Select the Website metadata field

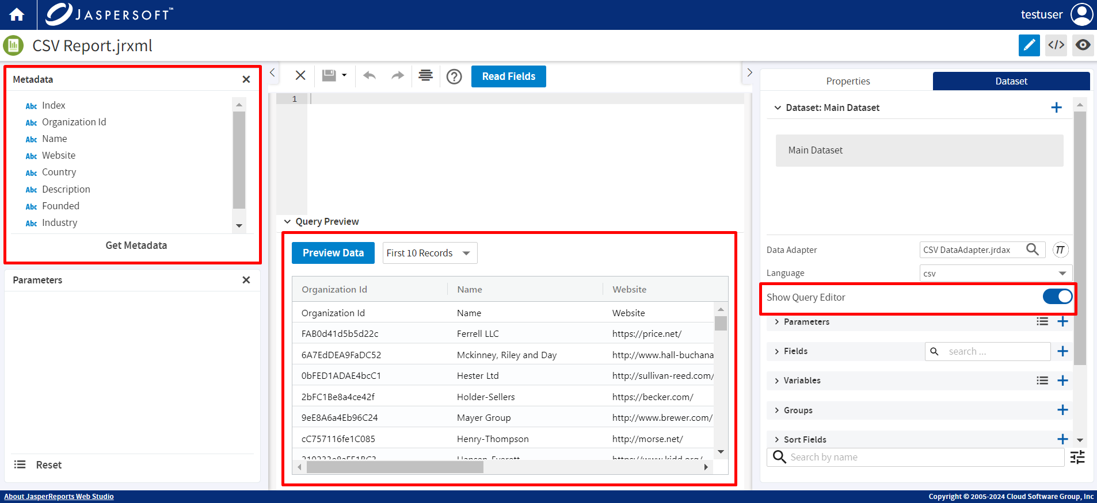(x=58, y=155)
